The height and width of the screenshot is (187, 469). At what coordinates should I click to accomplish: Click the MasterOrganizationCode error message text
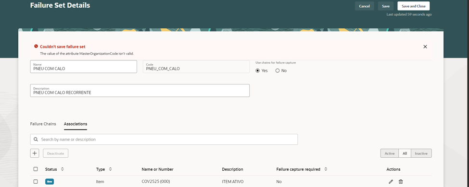click(87, 54)
